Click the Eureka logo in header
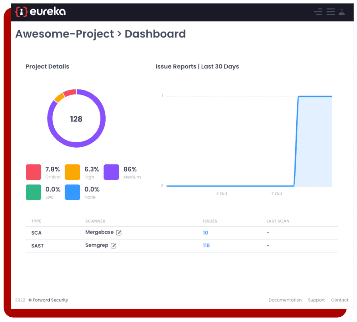The width and height of the screenshot is (357, 322). click(x=40, y=12)
